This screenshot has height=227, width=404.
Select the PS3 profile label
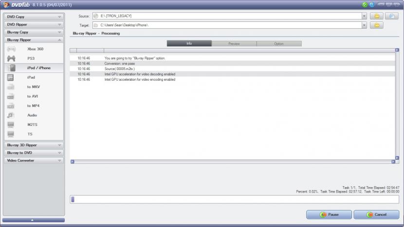(x=31, y=58)
